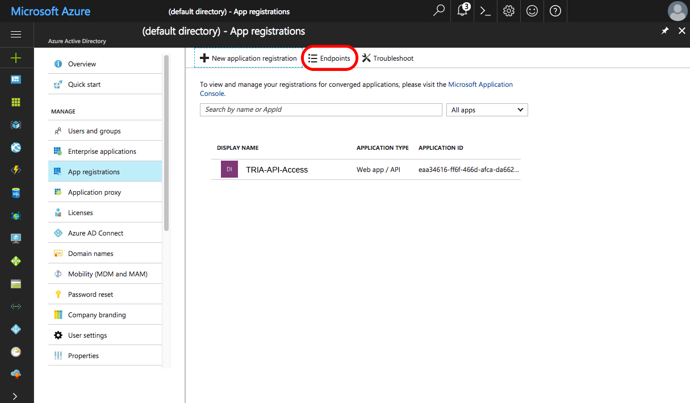This screenshot has width=690, height=403.
Task: Open the Virtual machines monitor sidebar icon
Action: pyautogui.click(x=16, y=238)
